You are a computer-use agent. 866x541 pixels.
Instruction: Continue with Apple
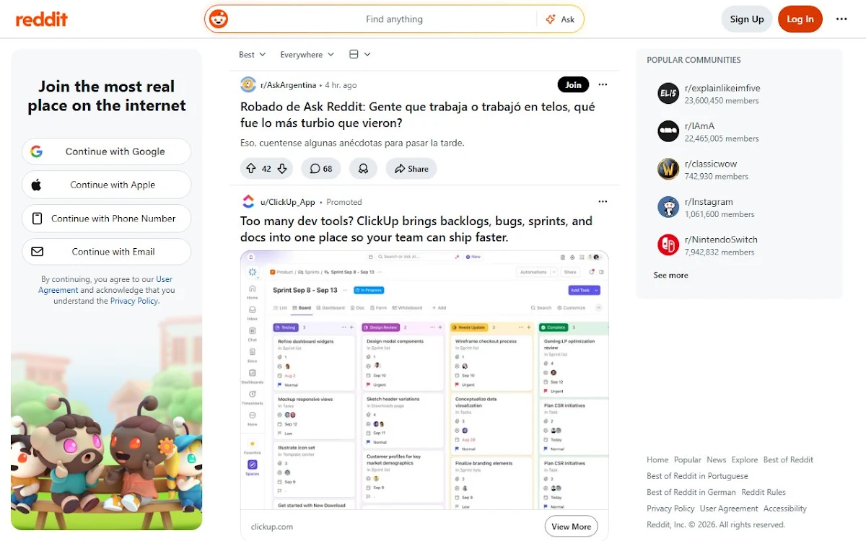click(107, 185)
